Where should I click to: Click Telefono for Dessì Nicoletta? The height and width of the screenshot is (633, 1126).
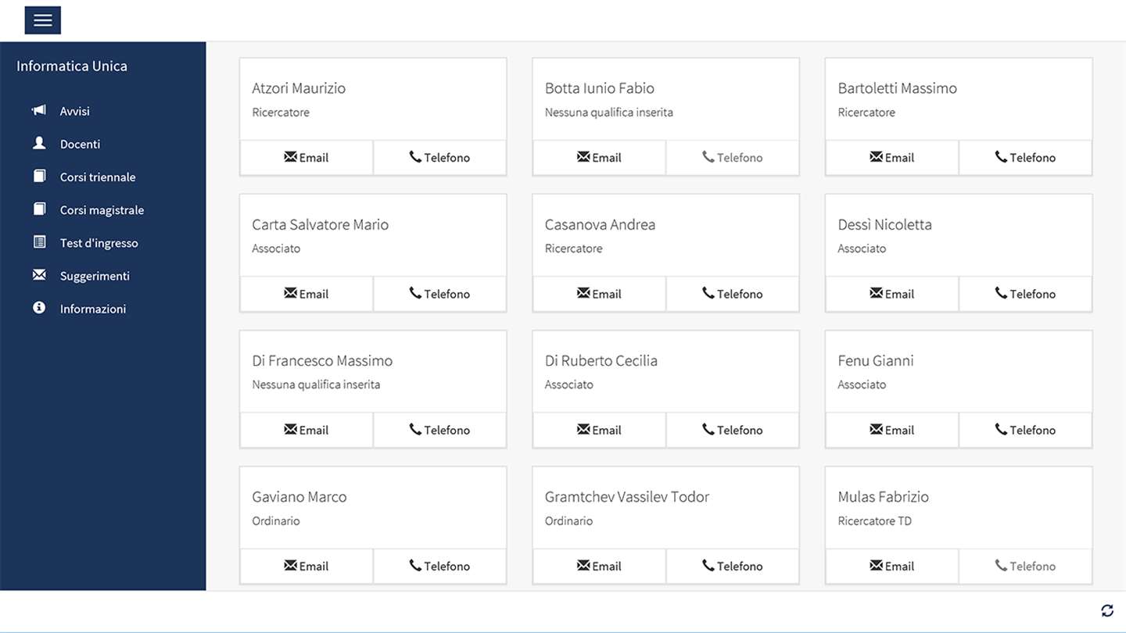tap(1025, 294)
